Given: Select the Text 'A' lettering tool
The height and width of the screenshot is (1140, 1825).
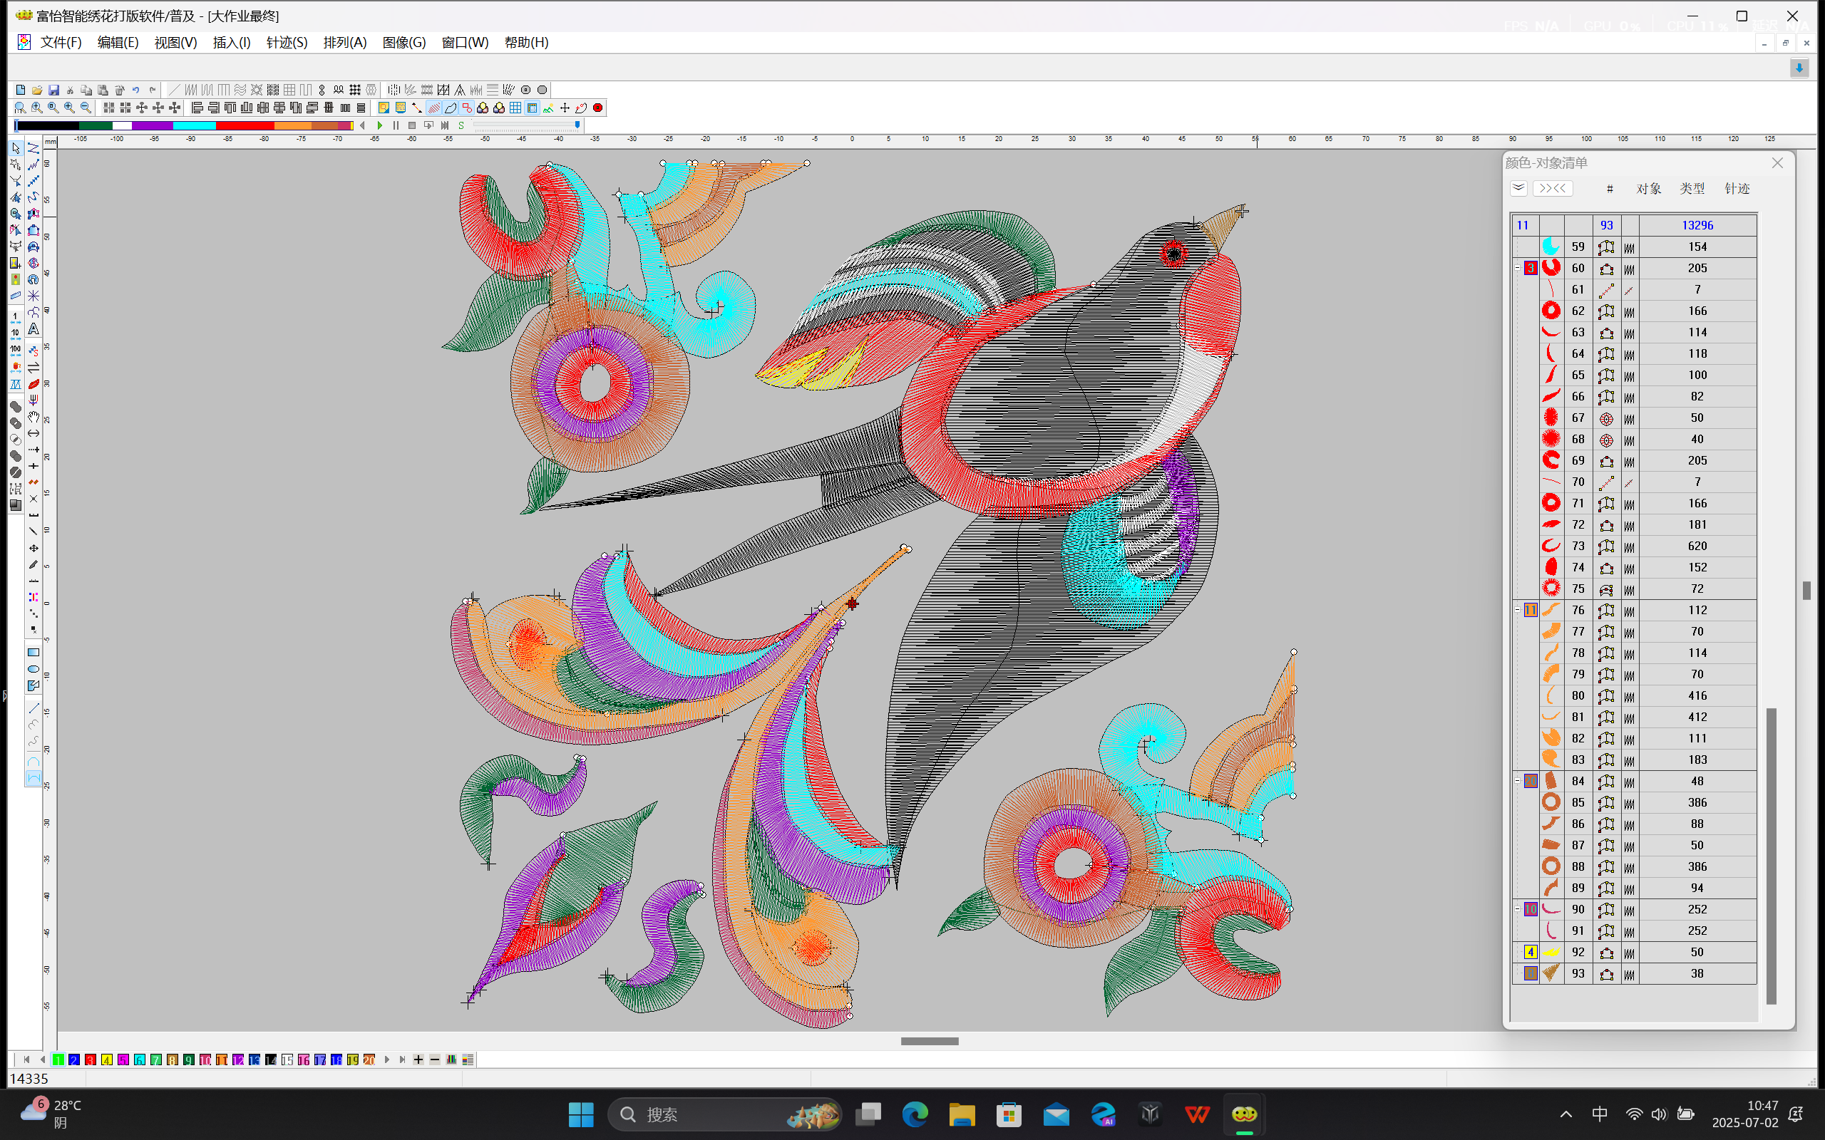Looking at the screenshot, I should pos(34,329).
